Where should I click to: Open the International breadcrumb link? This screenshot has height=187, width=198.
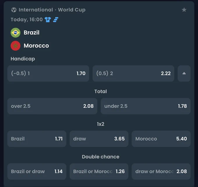(36, 10)
